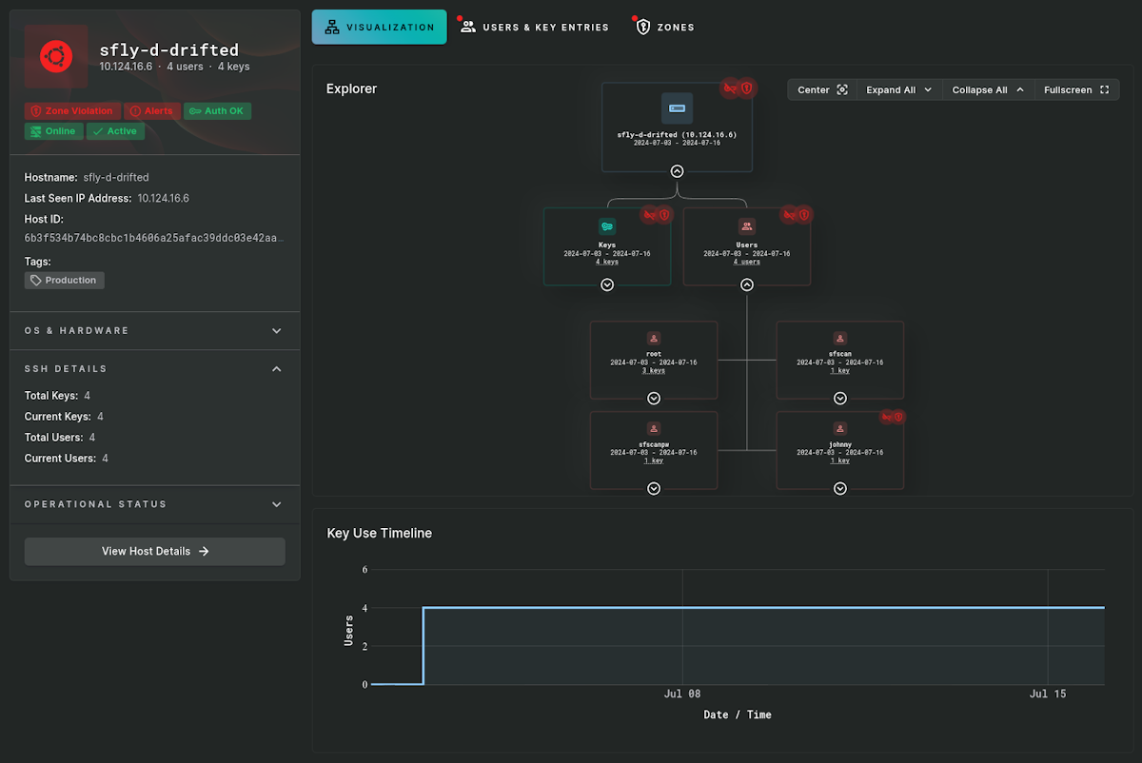Click the View Host Details button
The image size is (1142, 763).
click(x=154, y=551)
